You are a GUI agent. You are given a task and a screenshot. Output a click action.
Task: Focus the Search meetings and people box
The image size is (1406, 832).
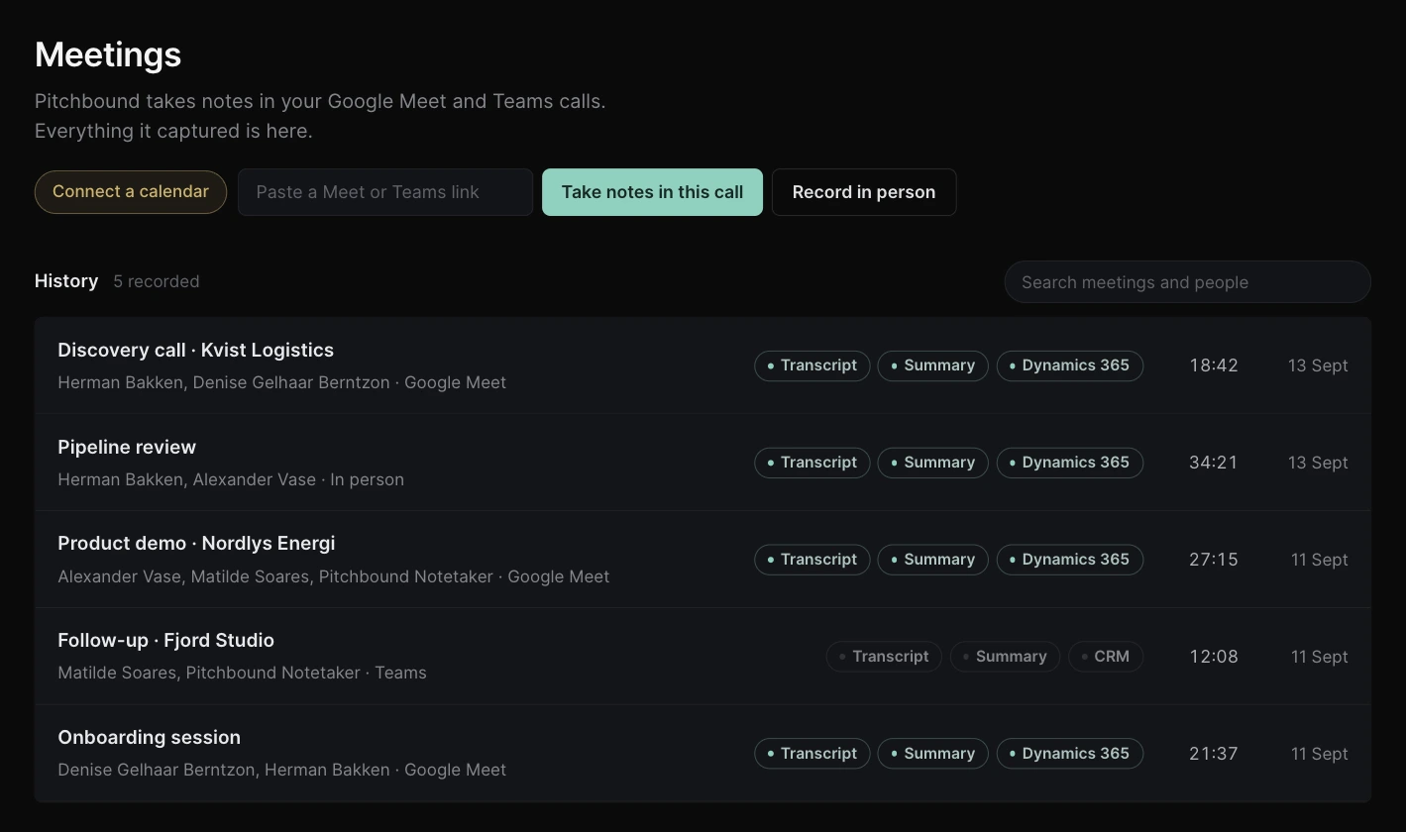click(x=1187, y=282)
